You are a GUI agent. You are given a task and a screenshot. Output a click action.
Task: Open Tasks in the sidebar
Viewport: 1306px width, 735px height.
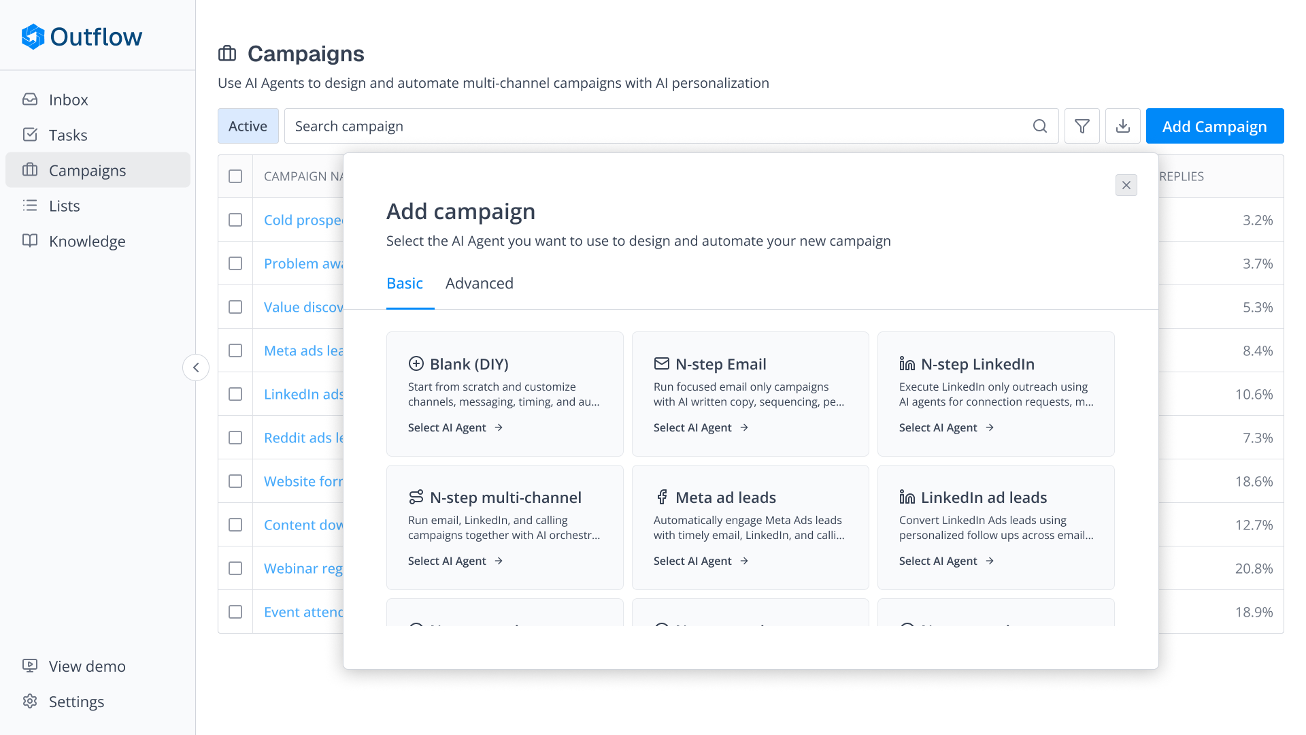coord(68,135)
